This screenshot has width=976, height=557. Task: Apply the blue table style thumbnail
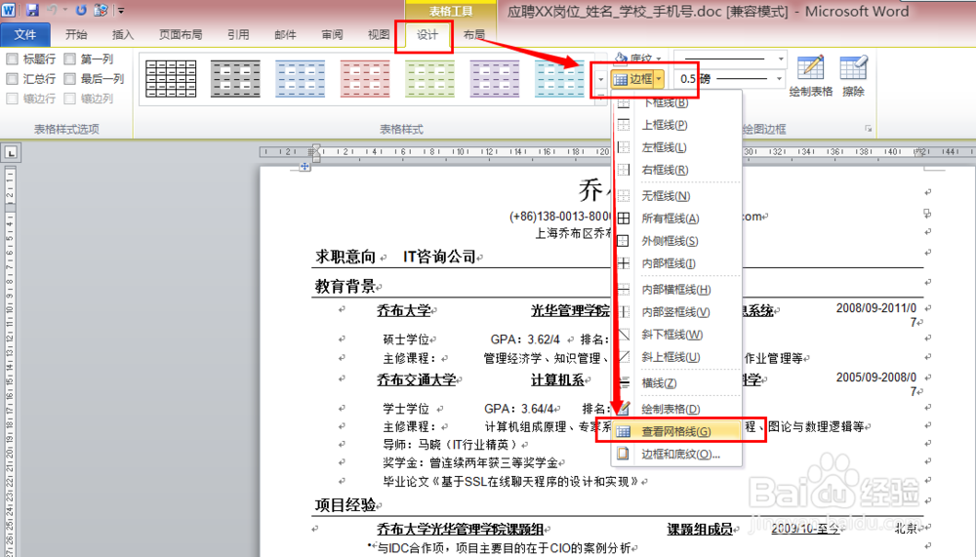tap(300, 79)
